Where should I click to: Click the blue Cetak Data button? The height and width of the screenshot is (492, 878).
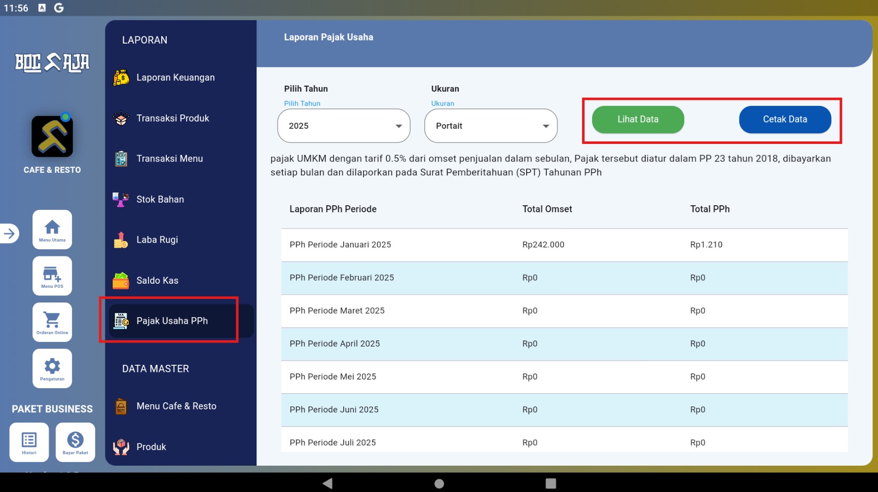click(x=785, y=120)
